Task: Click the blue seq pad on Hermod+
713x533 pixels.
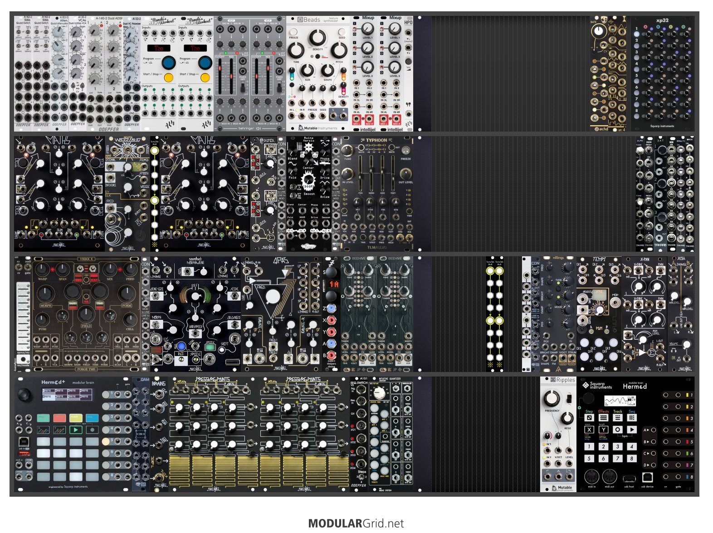Action: (x=92, y=418)
